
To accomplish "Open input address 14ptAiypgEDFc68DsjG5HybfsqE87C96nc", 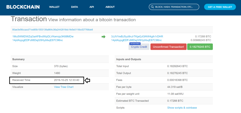I will pyautogui.click(x=38, y=40).
